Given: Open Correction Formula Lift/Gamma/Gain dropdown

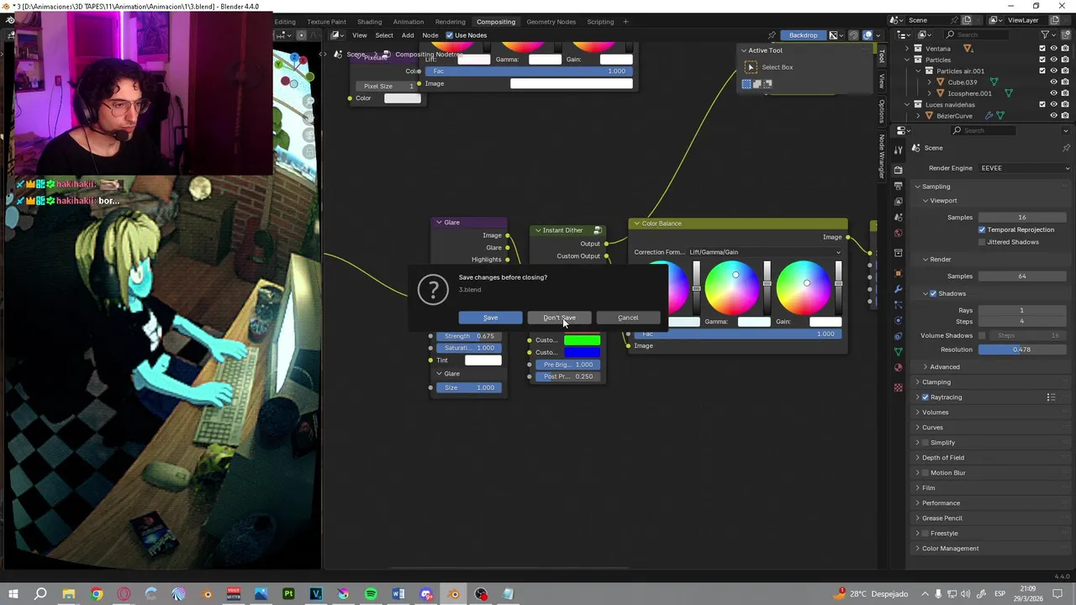Looking at the screenshot, I should click(765, 252).
